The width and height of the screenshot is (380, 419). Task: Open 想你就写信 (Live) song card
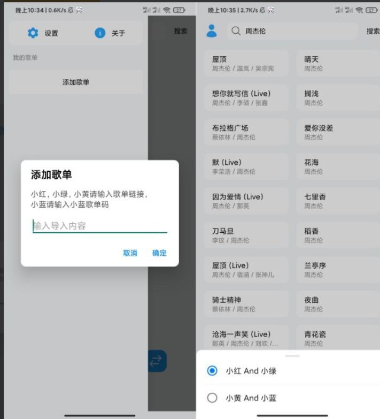[x=246, y=98]
